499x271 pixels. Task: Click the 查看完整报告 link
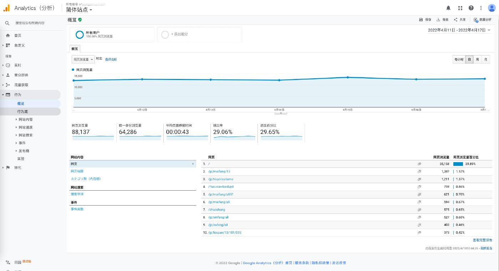482,240
